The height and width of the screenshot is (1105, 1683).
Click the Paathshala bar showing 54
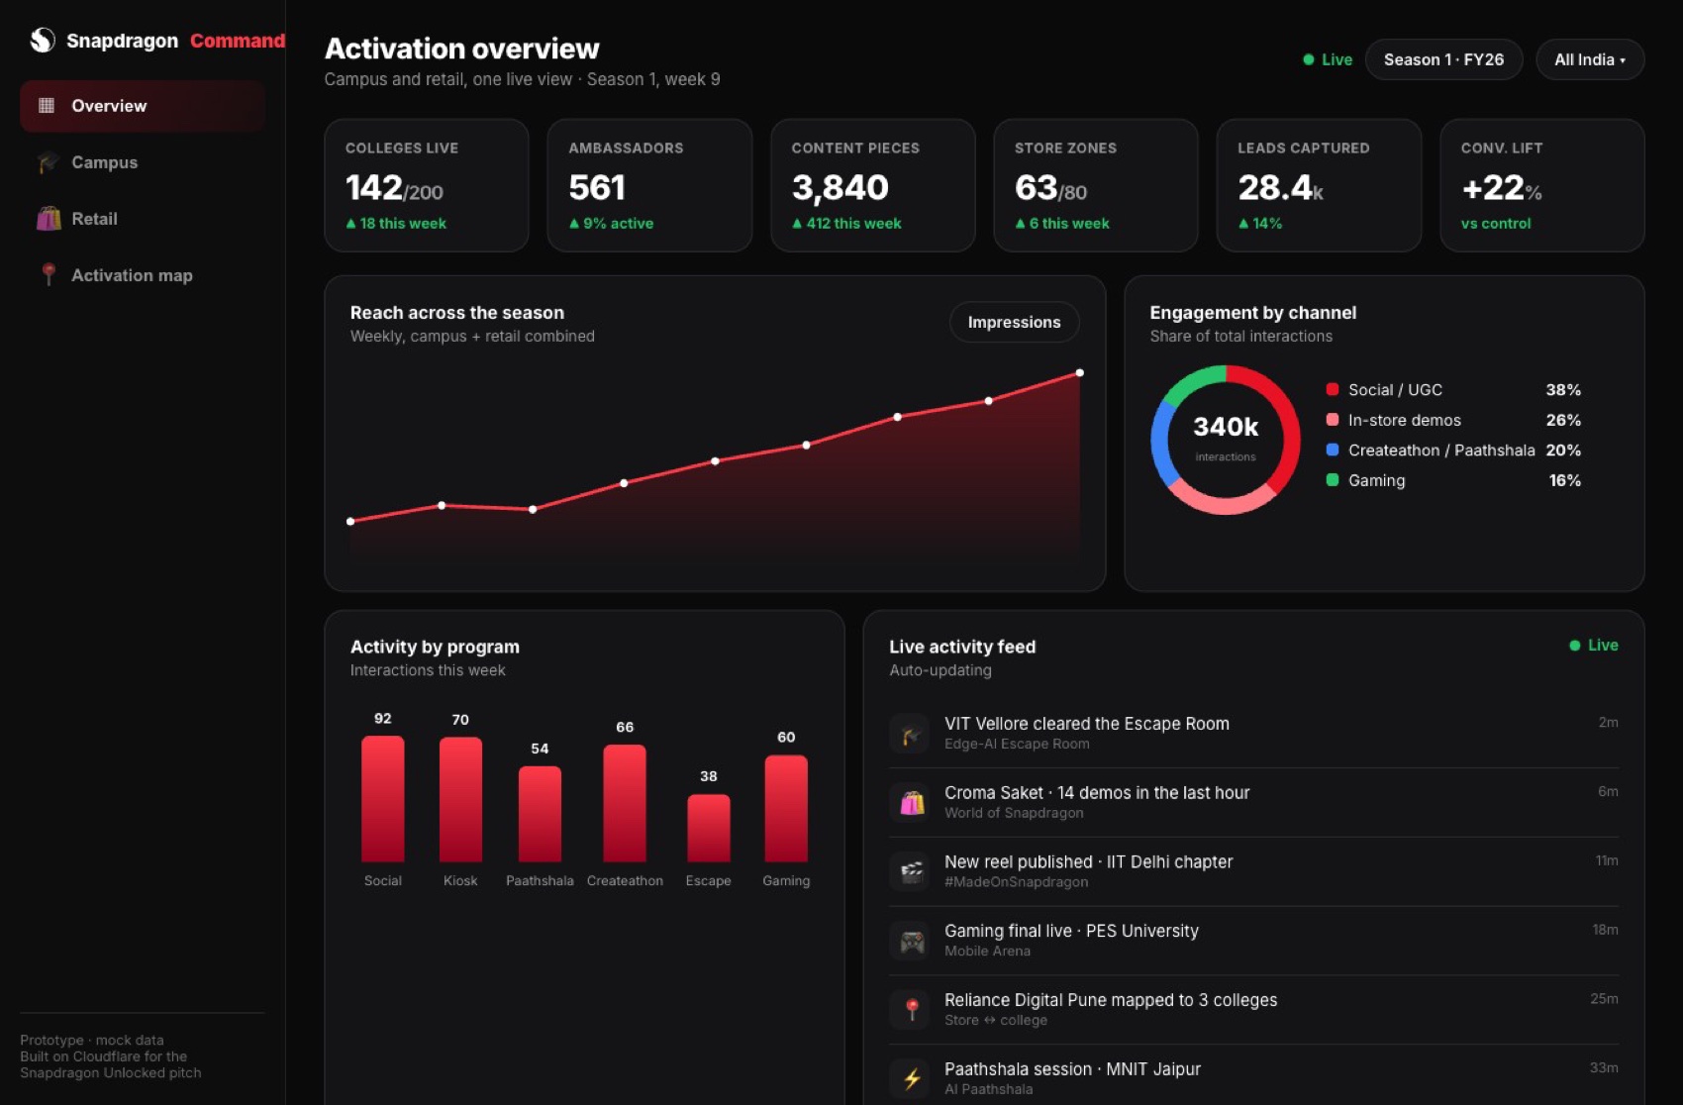tap(540, 814)
